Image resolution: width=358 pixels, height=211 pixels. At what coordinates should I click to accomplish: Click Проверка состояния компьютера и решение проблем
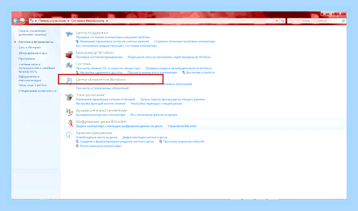click(113, 37)
